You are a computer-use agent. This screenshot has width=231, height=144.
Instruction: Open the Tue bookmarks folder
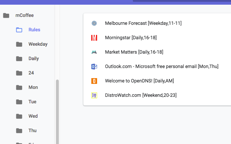point(32,102)
